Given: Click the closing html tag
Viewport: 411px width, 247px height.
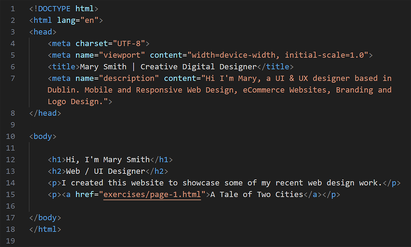Looking at the screenshot, I should point(45,229).
